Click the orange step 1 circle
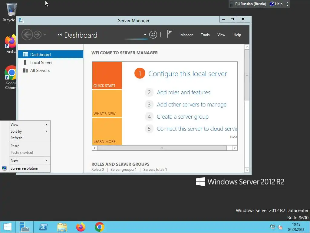The width and height of the screenshot is (310, 233). tap(140, 73)
